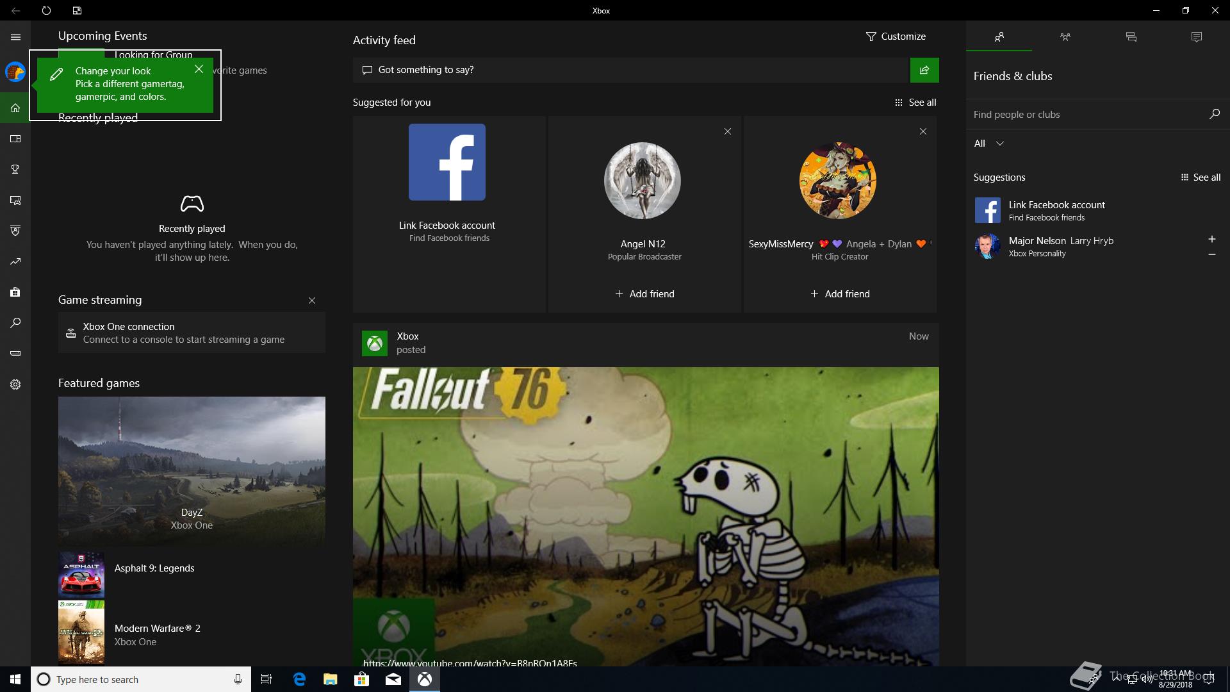Open Connection console icon in sidebar
Screen dimensions: 1230x692
click(x=15, y=353)
